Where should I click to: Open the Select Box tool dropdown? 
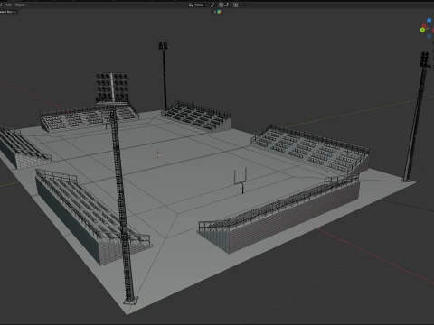(x=8, y=12)
